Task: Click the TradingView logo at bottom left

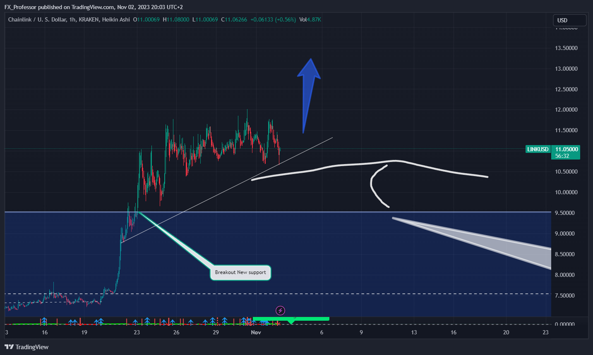Action: coord(26,347)
